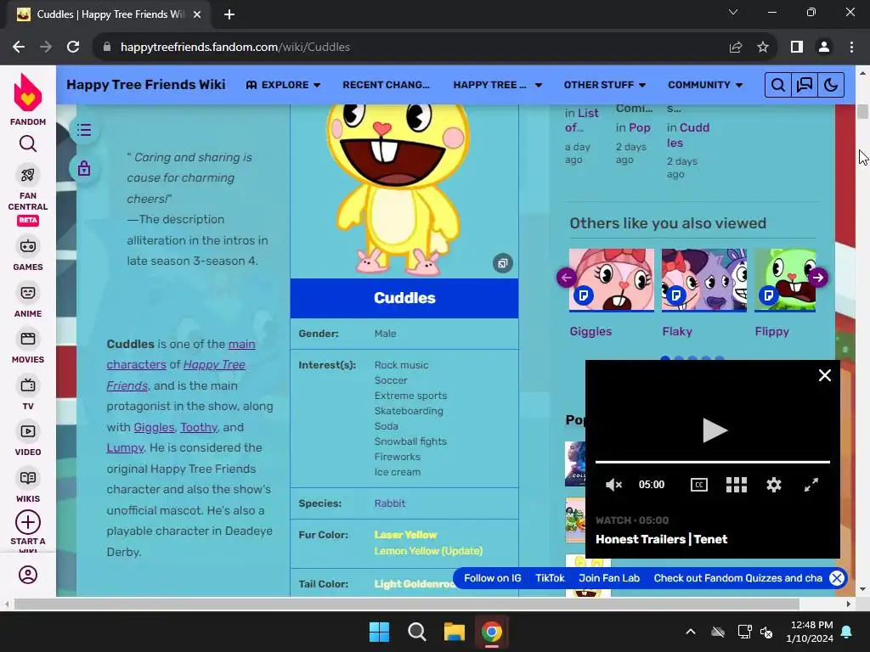Open the Recent Chang... menu item

point(387,85)
